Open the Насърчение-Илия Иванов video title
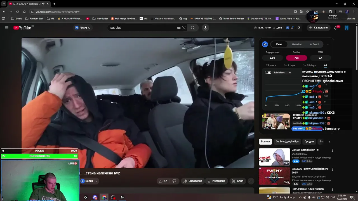This screenshot has width=358, height=201. [x=308, y=189]
